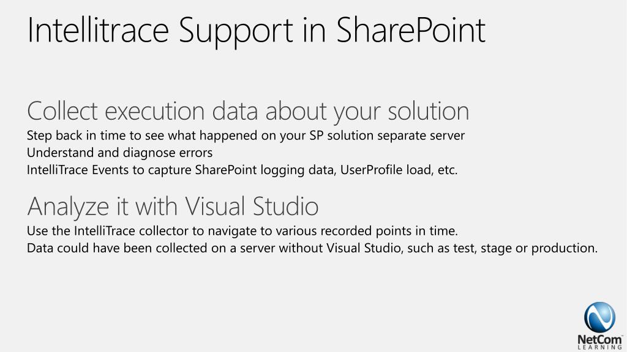Click the LEARNING text under the NetCom logo
This screenshot has width=627, height=352.
pyautogui.click(x=600, y=348)
